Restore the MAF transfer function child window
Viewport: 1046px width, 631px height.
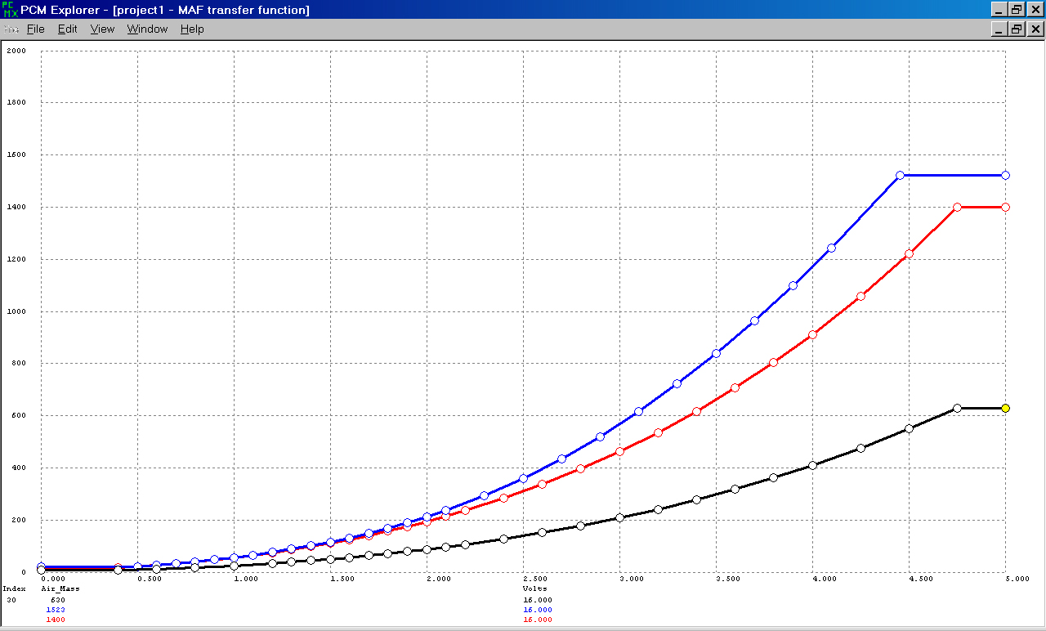[1017, 29]
